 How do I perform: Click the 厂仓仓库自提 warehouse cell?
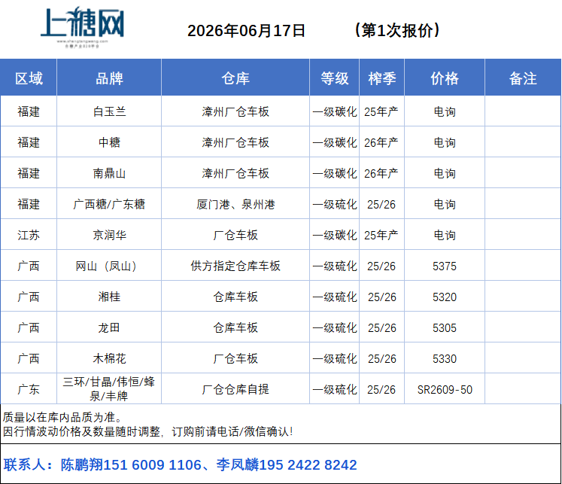coord(235,389)
